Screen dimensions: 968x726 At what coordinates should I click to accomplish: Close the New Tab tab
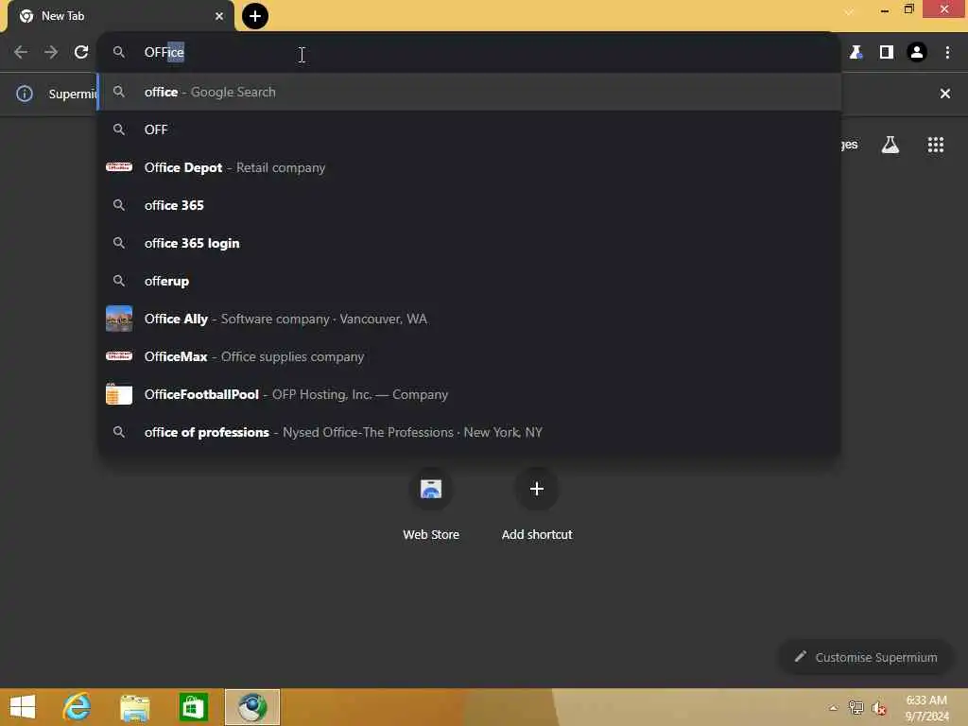219,16
